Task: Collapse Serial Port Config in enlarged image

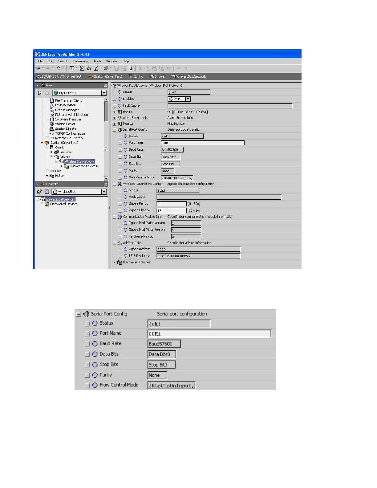Action: 79,314
